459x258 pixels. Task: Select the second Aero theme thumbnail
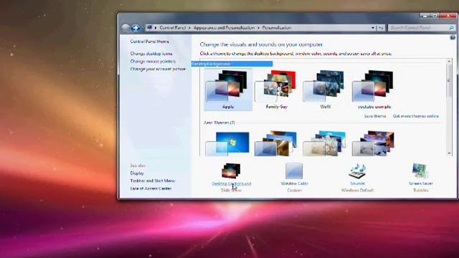click(x=276, y=144)
